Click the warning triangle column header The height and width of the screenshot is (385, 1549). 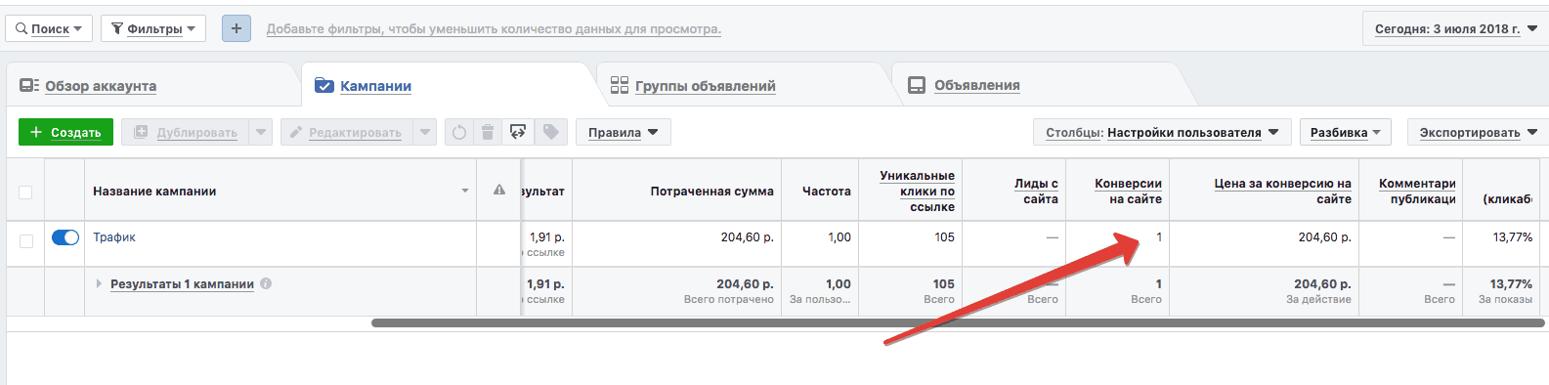click(499, 190)
